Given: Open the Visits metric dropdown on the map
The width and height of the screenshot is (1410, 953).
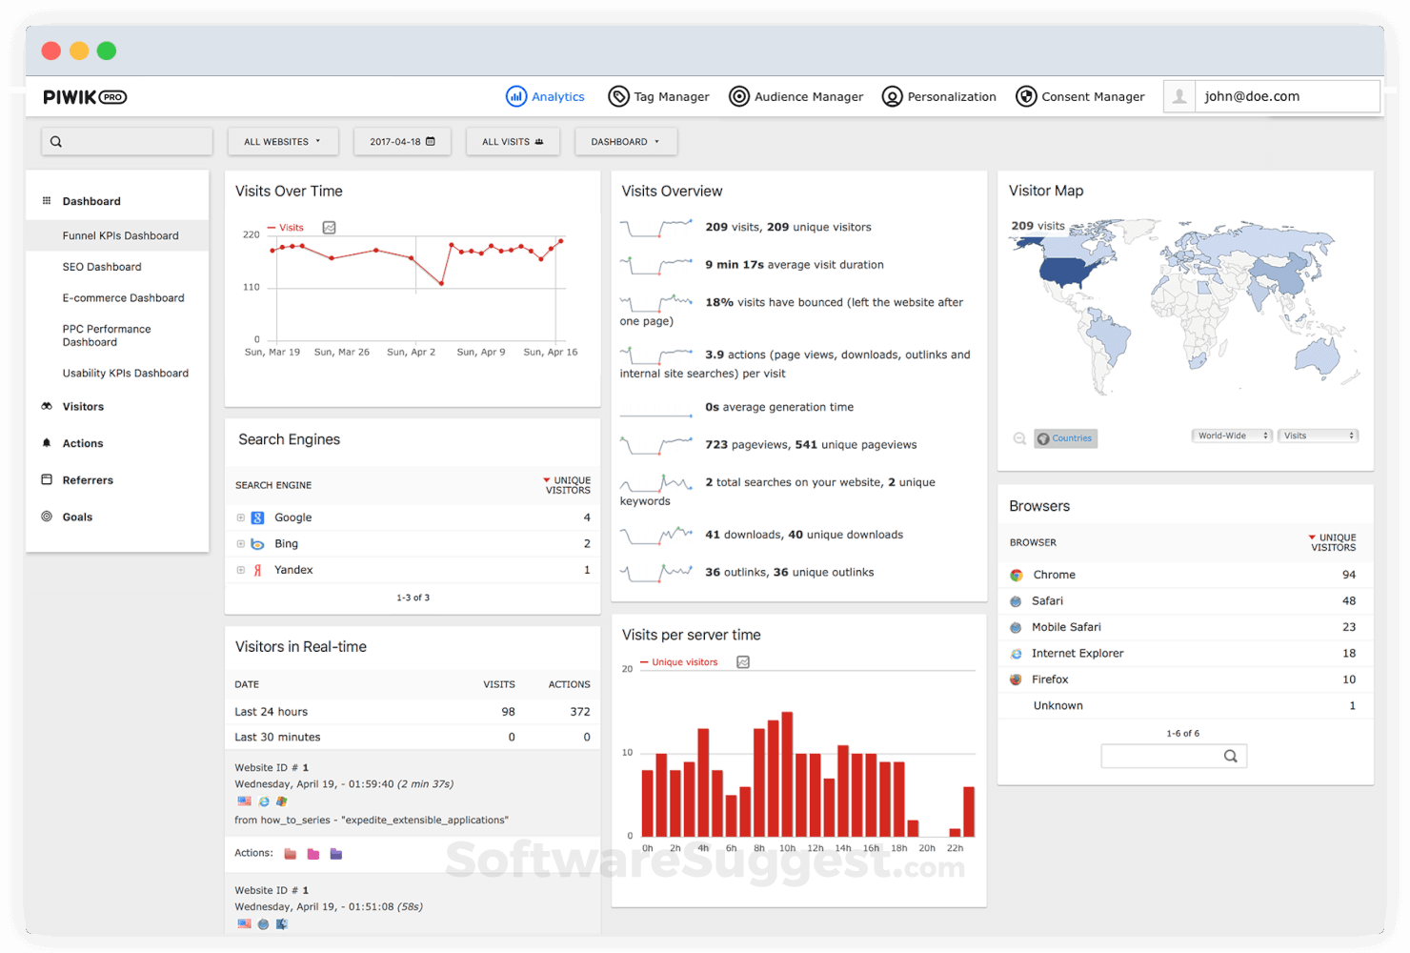Looking at the screenshot, I should (x=1318, y=435).
